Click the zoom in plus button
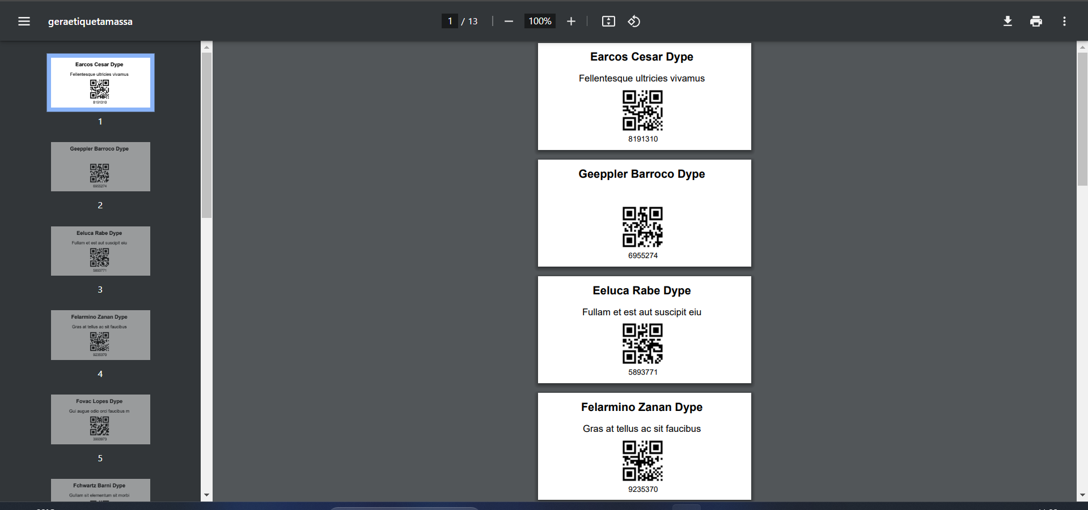 [x=571, y=22]
